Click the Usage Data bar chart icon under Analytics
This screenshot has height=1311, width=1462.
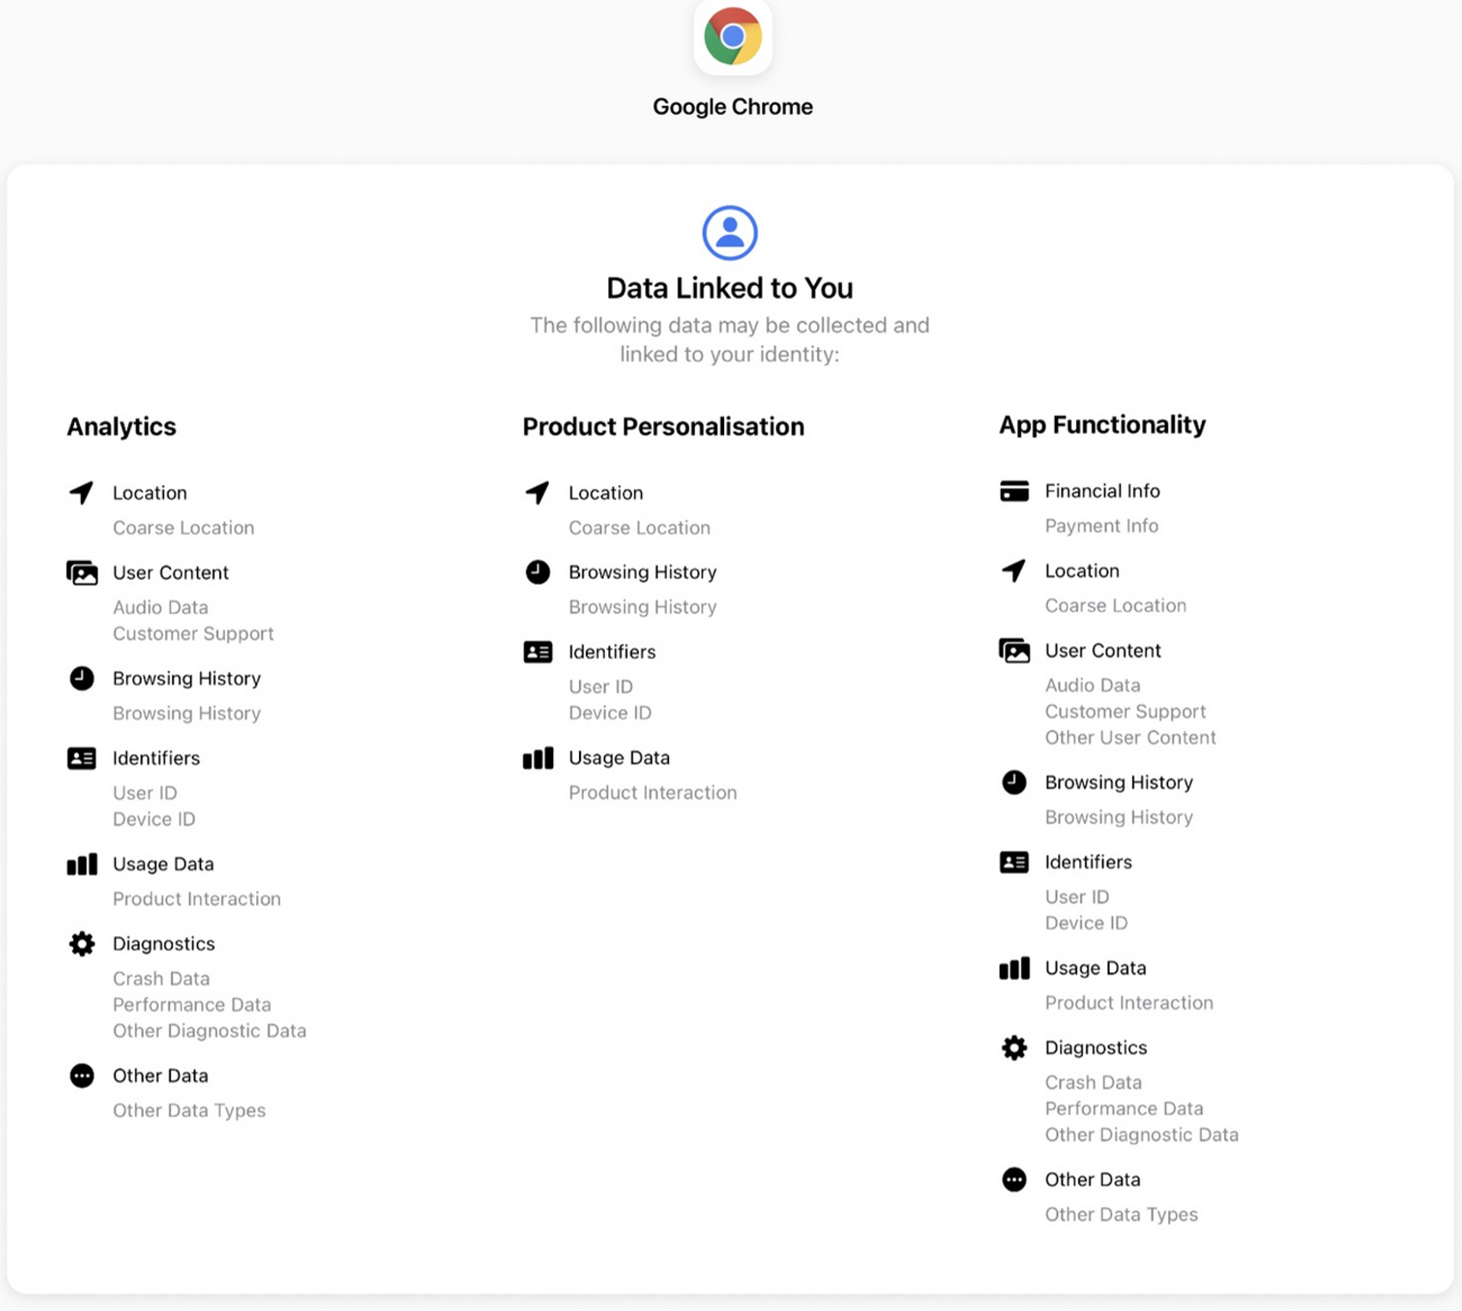click(82, 864)
